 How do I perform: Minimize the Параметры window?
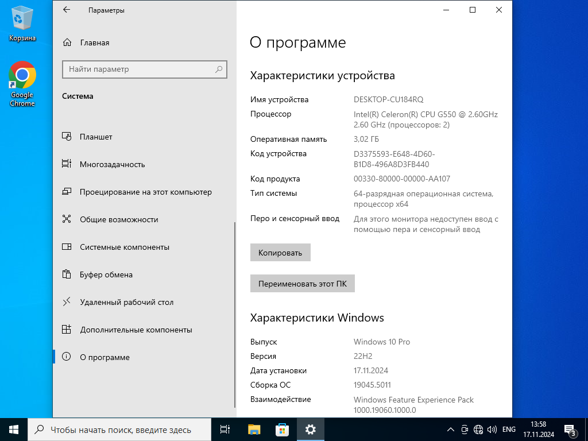pos(446,10)
